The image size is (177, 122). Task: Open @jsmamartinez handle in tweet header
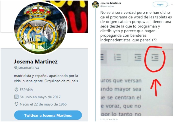click(x=107, y=6)
